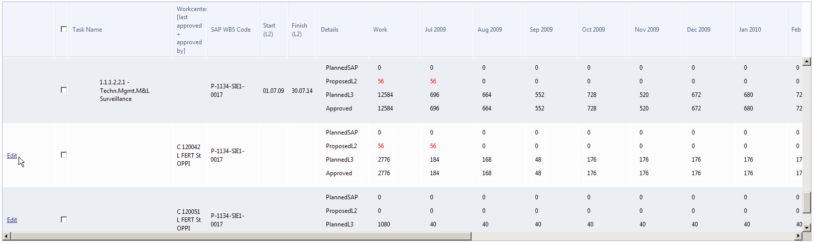814x243 pixels.
Task: Click the SAP WBS Code column header
Action: coord(230,30)
